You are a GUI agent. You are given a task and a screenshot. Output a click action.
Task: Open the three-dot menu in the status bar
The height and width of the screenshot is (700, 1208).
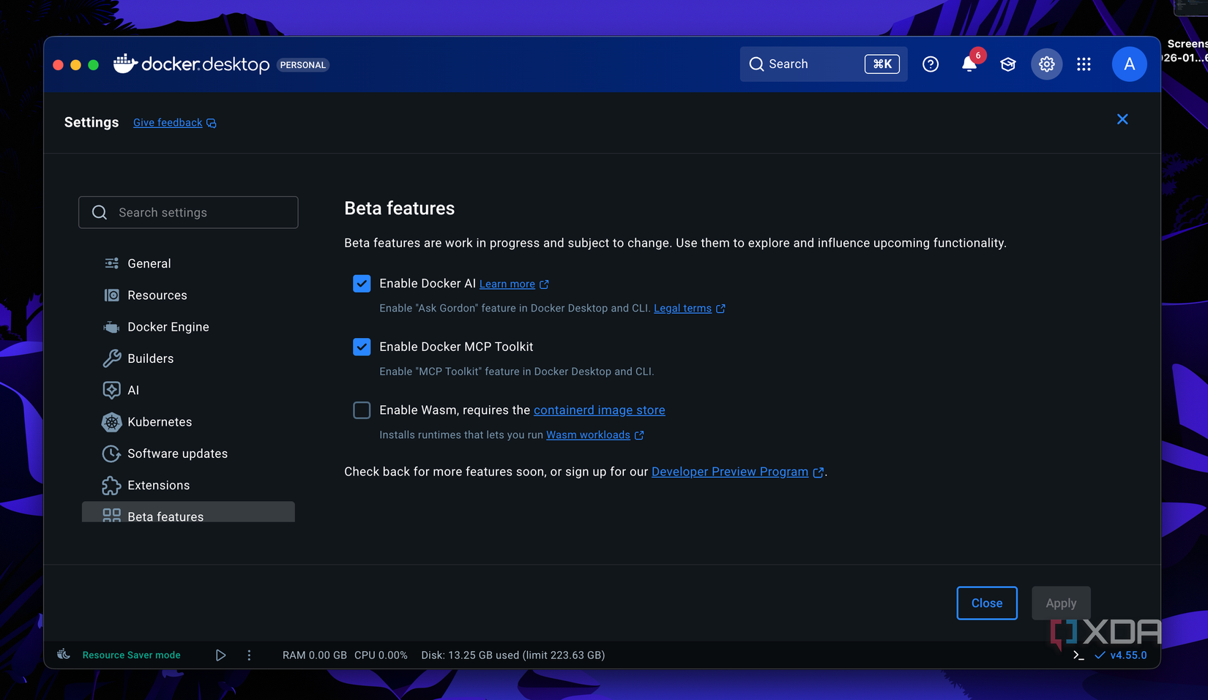(x=249, y=655)
